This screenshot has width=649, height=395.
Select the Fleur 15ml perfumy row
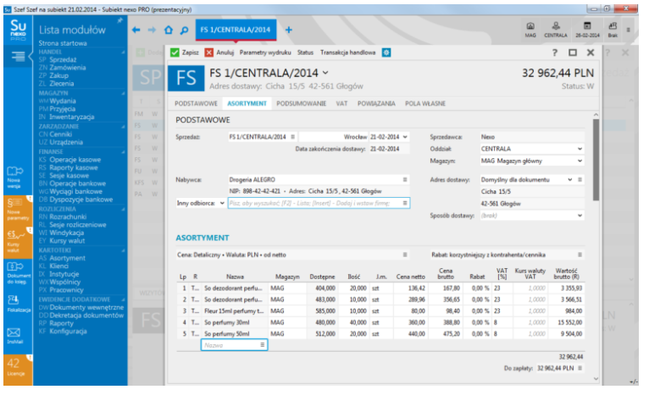click(x=380, y=311)
